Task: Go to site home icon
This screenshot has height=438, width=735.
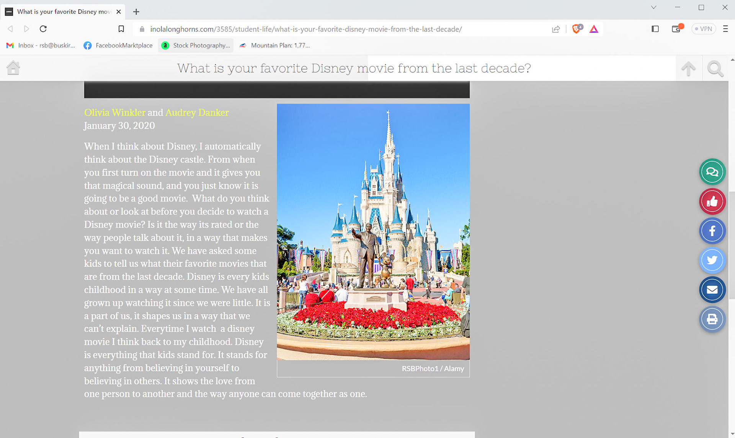Action: 13,68
